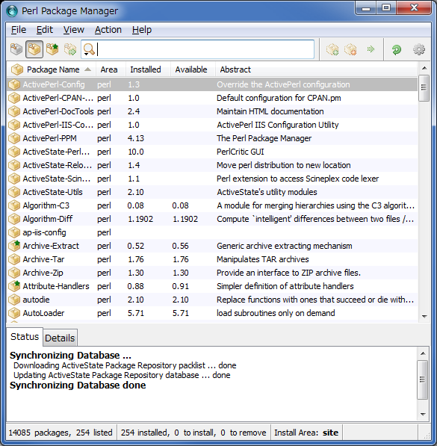The height and width of the screenshot is (446, 437).
Task: Click 'The Perl Package Manager' abstract
Action: (x=264, y=138)
